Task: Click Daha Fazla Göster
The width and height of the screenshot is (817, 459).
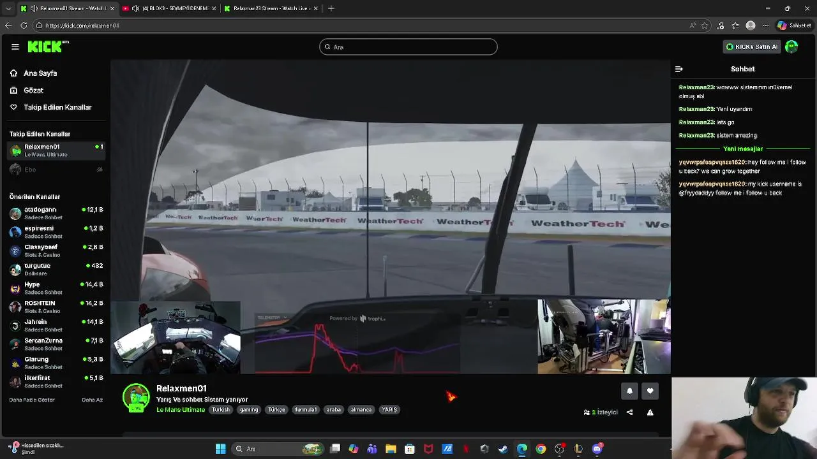Action: pos(32,400)
